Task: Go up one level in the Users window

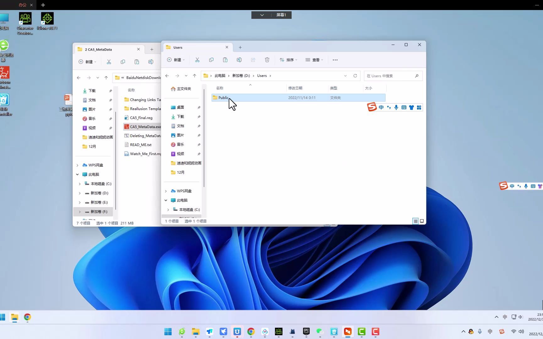Action: (195, 76)
